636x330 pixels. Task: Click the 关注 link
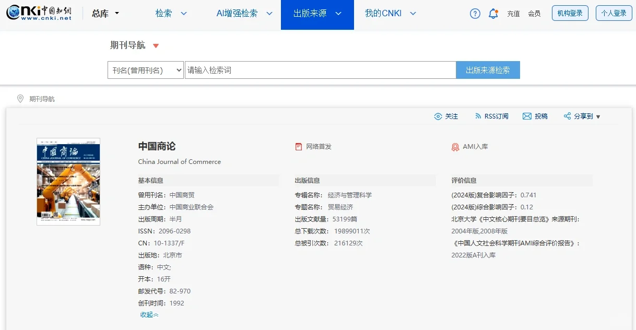click(x=452, y=116)
